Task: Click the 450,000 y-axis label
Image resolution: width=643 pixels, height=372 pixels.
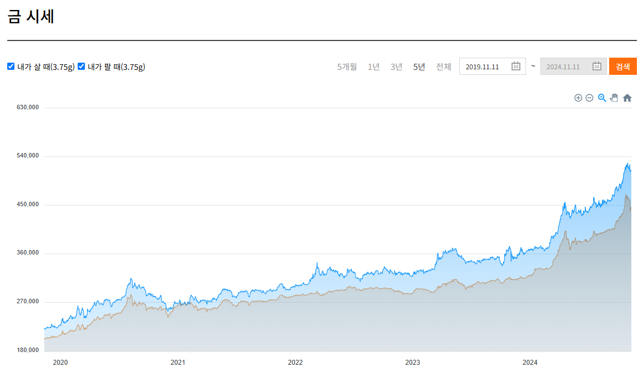Action: point(28,205)
